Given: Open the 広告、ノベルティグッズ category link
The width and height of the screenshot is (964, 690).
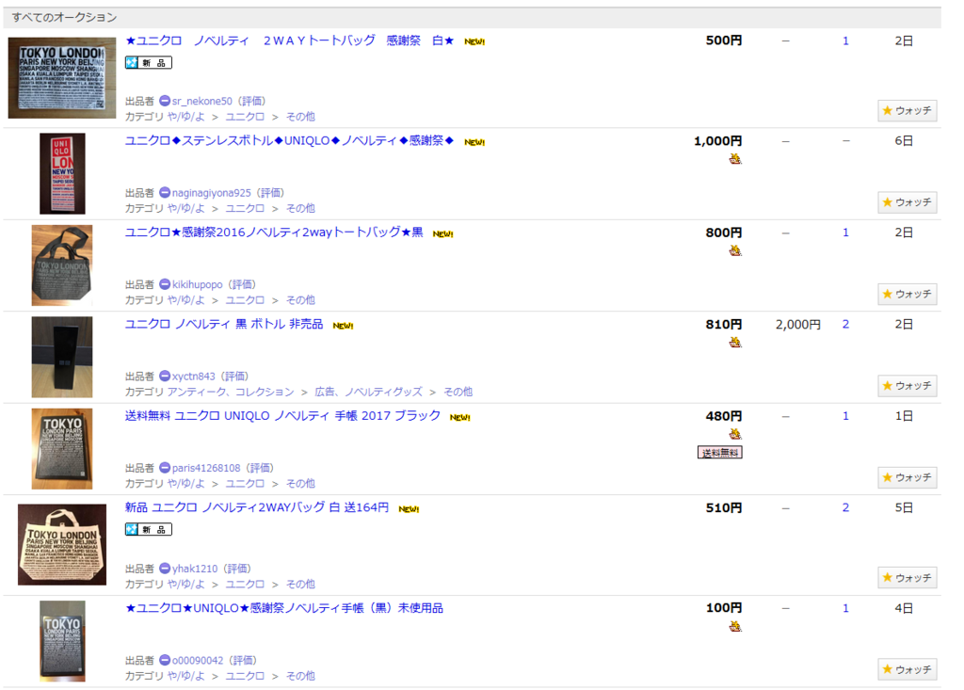Looking at the screenshot, I should (368, 392).
